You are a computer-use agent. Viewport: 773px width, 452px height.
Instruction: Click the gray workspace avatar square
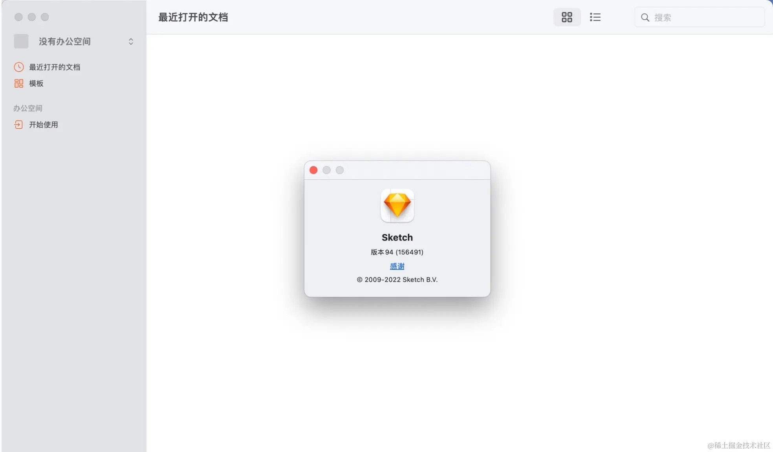pyautogui.click(x=21, y=41)
